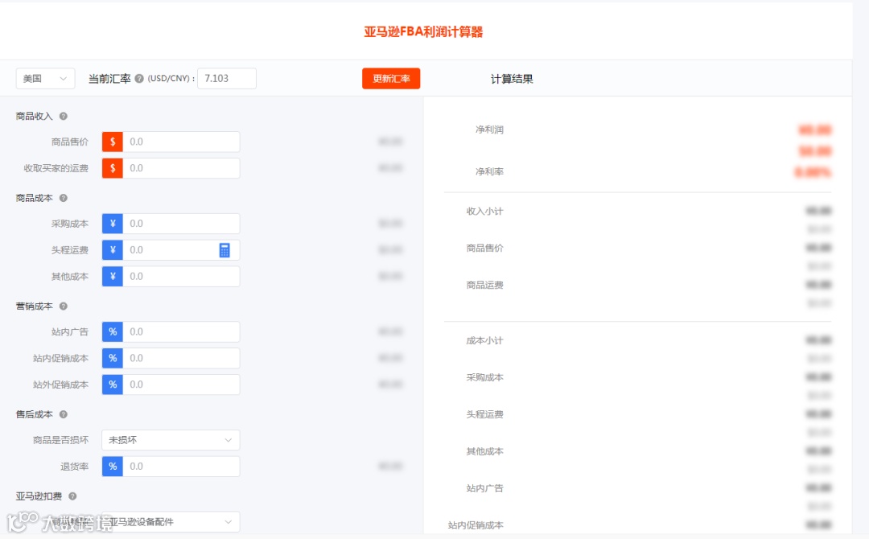The image size is (869, 539).
Task: Open the 美国 country dropdown
Action: tap(45, 79)
